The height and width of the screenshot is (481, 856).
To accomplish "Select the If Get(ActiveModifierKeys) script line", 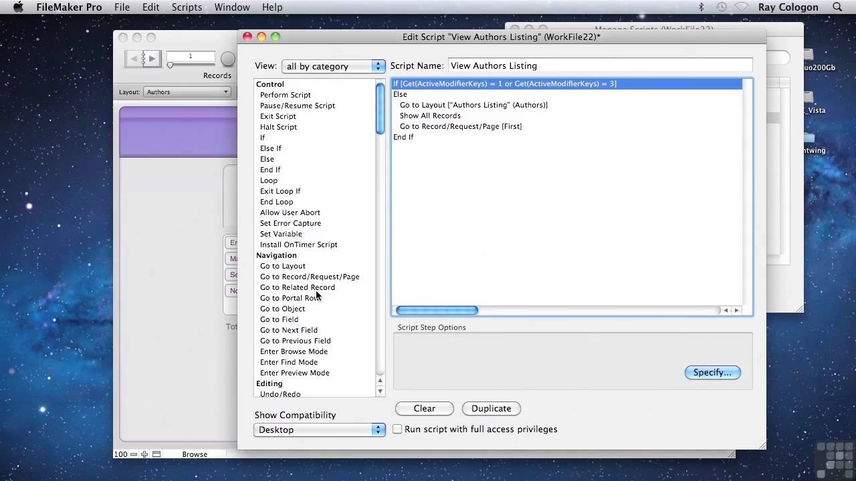I will click(567, 84).
